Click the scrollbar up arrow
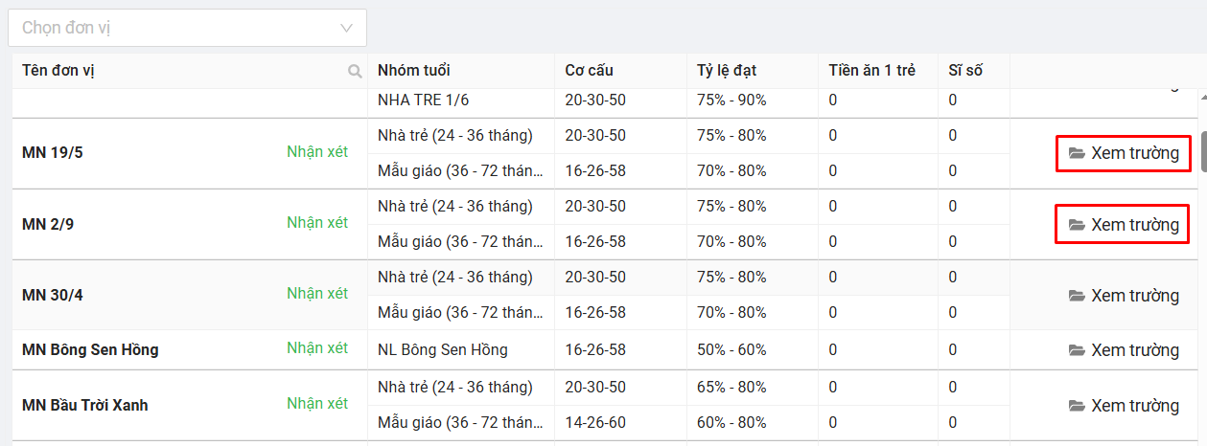 (x=1202, y=98)
